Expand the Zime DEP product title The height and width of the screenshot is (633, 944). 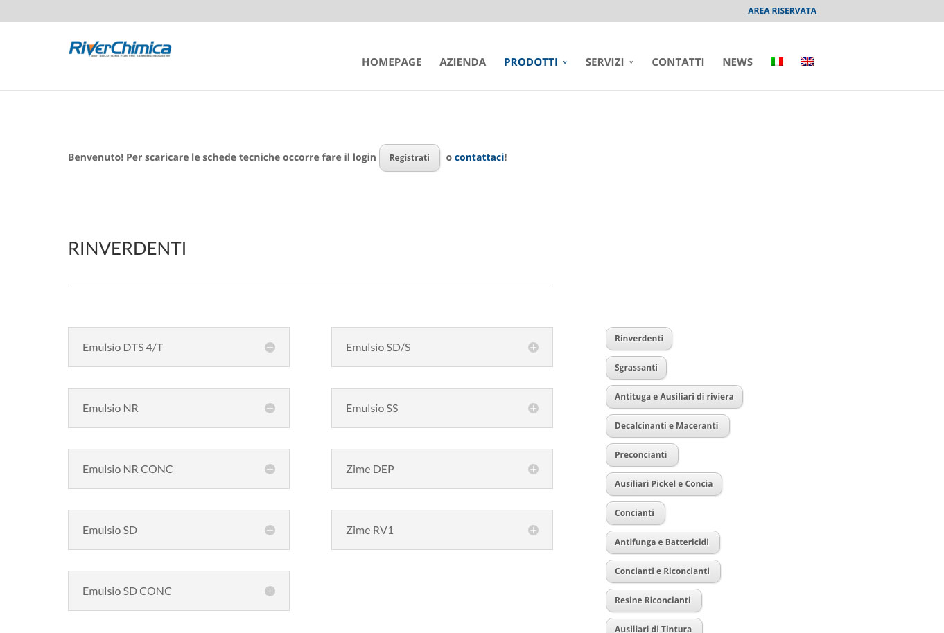[370, 470]
